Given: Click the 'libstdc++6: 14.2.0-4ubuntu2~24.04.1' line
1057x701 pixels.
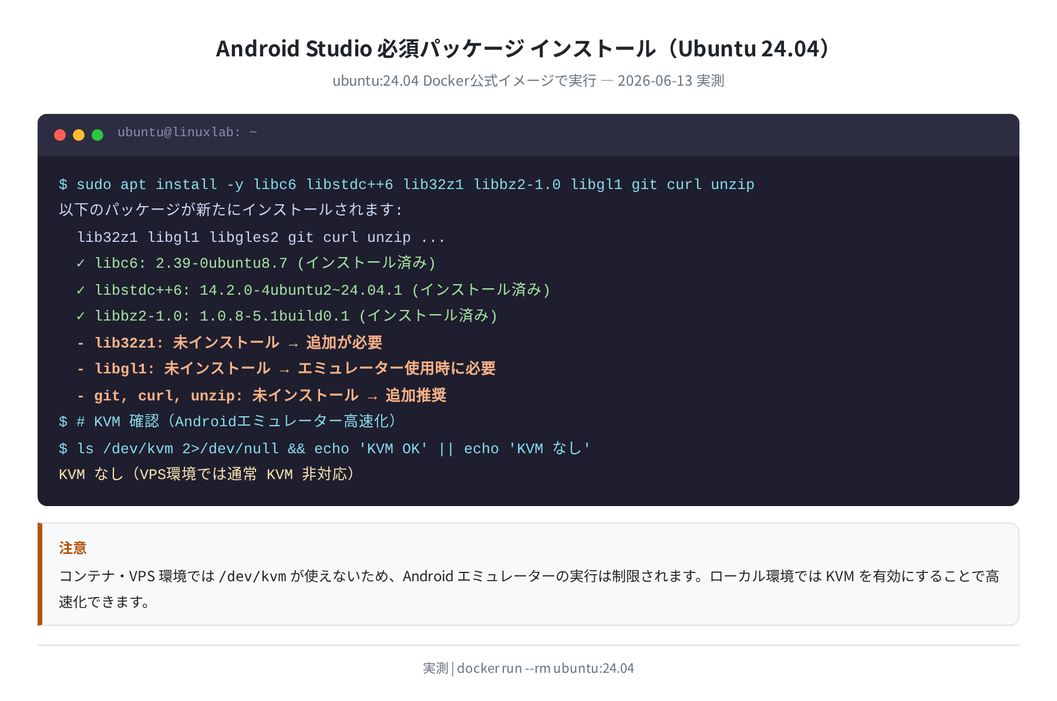Looking at the screenshot, I should [313, 289].
